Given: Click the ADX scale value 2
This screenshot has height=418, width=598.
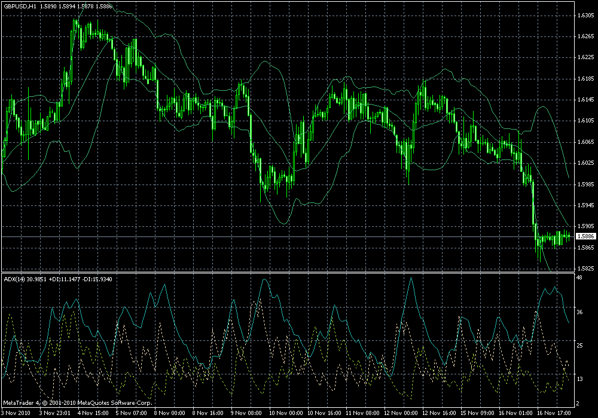Looking at the screenshot, I should 578,404.
